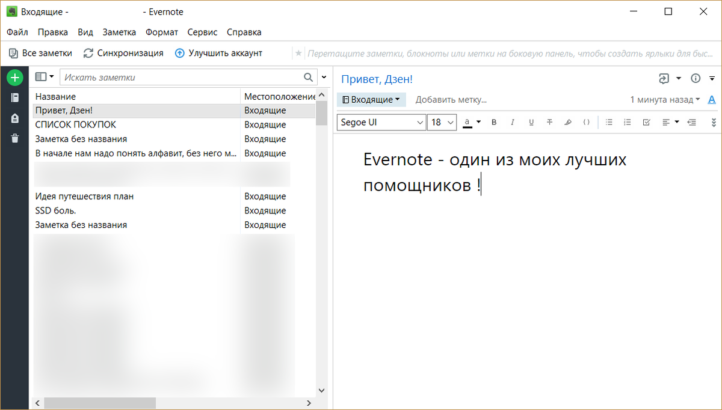
Task: Click the Evernote elephant title icon
Action: click(x=11, y=11)
